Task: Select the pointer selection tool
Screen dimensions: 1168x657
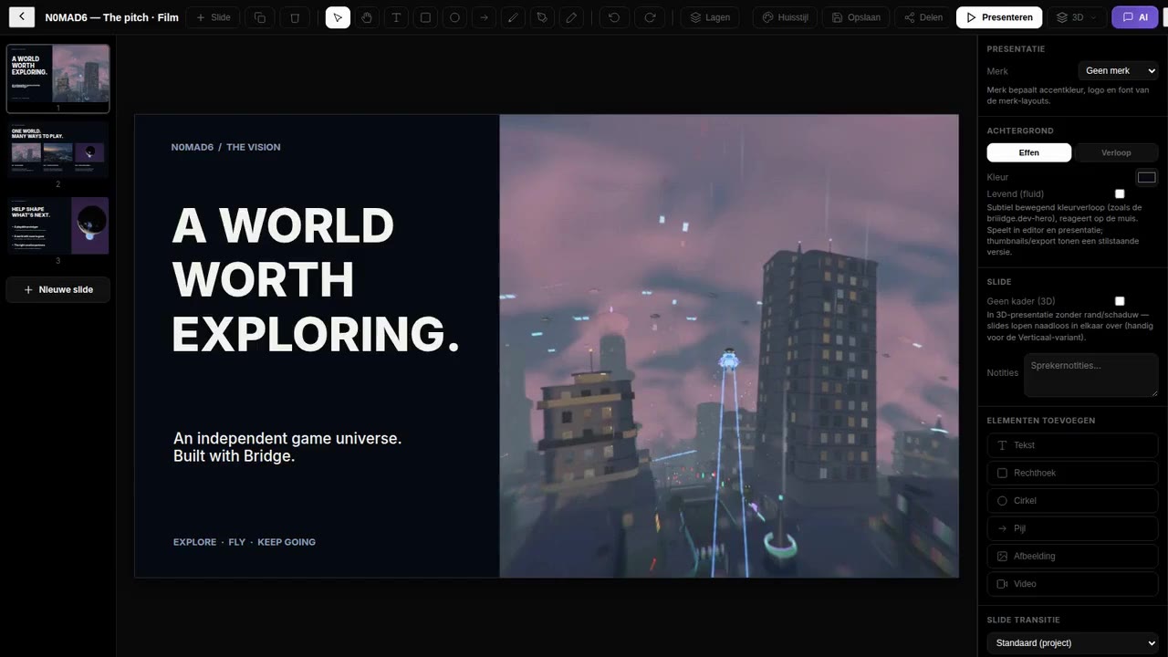Action: (x=338, y=17)
